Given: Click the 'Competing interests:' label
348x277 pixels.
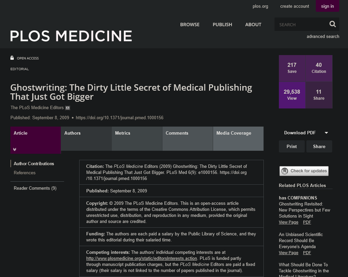Looking at the screenshot, I should [x=108, y=252].
